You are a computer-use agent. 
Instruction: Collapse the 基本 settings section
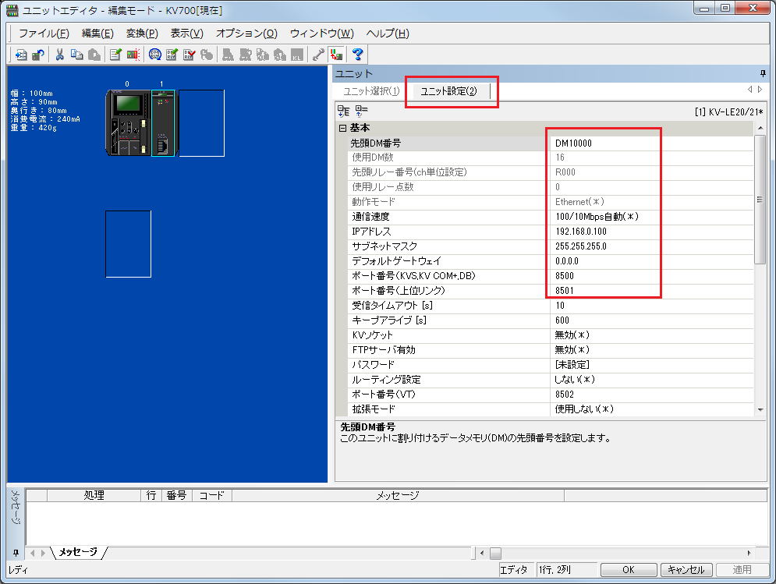(342, 127)
